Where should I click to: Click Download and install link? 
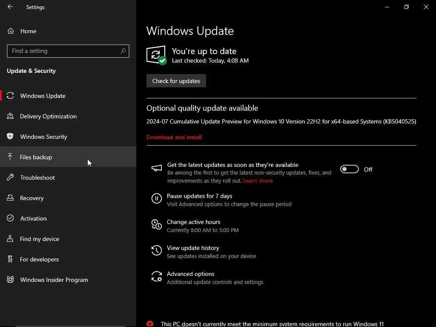point(174,137)
